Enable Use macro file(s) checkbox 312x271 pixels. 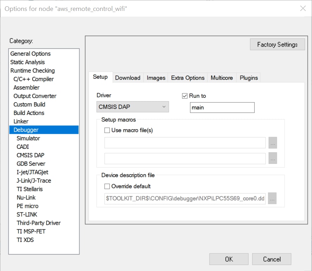107,130
